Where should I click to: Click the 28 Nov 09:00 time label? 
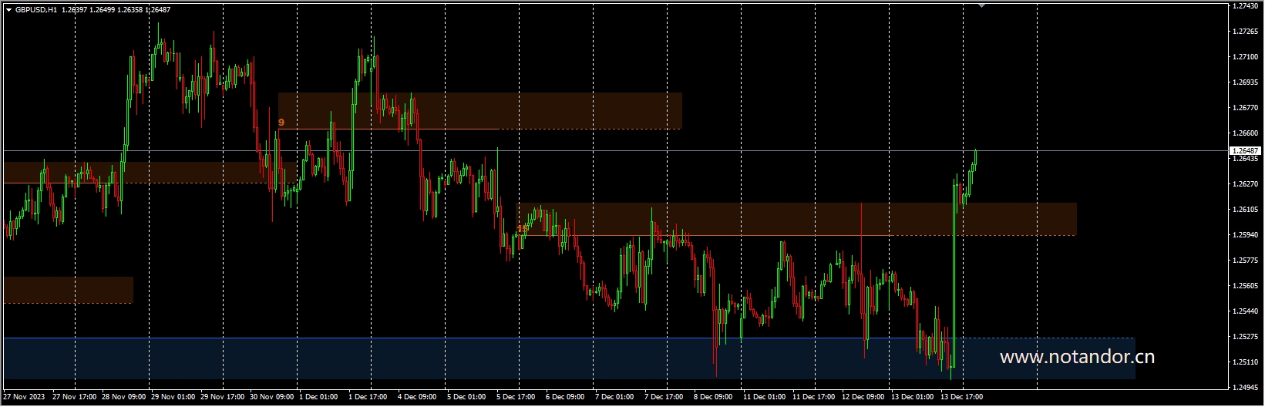124,398
